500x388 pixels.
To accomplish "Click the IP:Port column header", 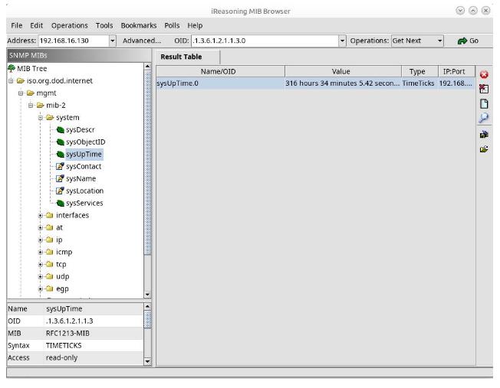I will pos(456,72).
